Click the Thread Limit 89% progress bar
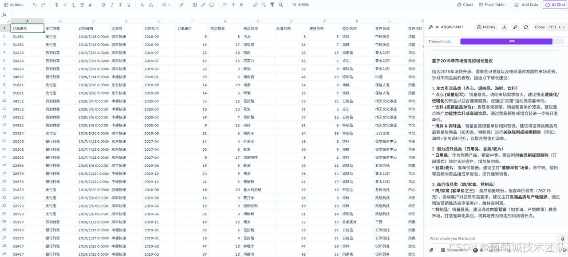The image size is (568, 257). 512,42
